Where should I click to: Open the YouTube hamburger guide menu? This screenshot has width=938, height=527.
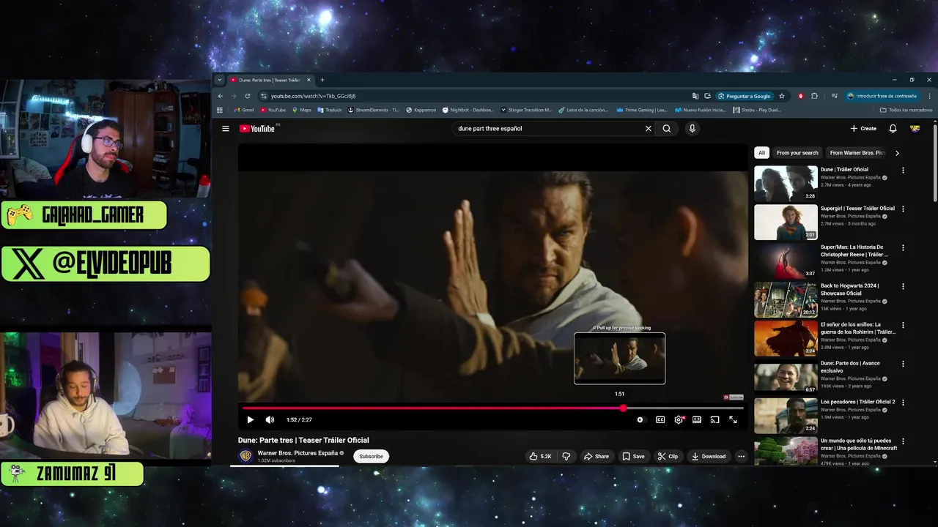226,129
